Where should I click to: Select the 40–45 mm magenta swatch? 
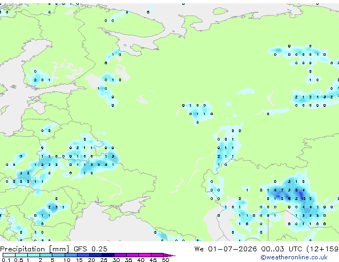(x=145, y=255)
